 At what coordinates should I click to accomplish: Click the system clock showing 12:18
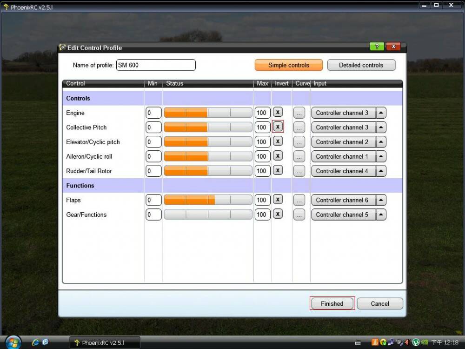445,342
